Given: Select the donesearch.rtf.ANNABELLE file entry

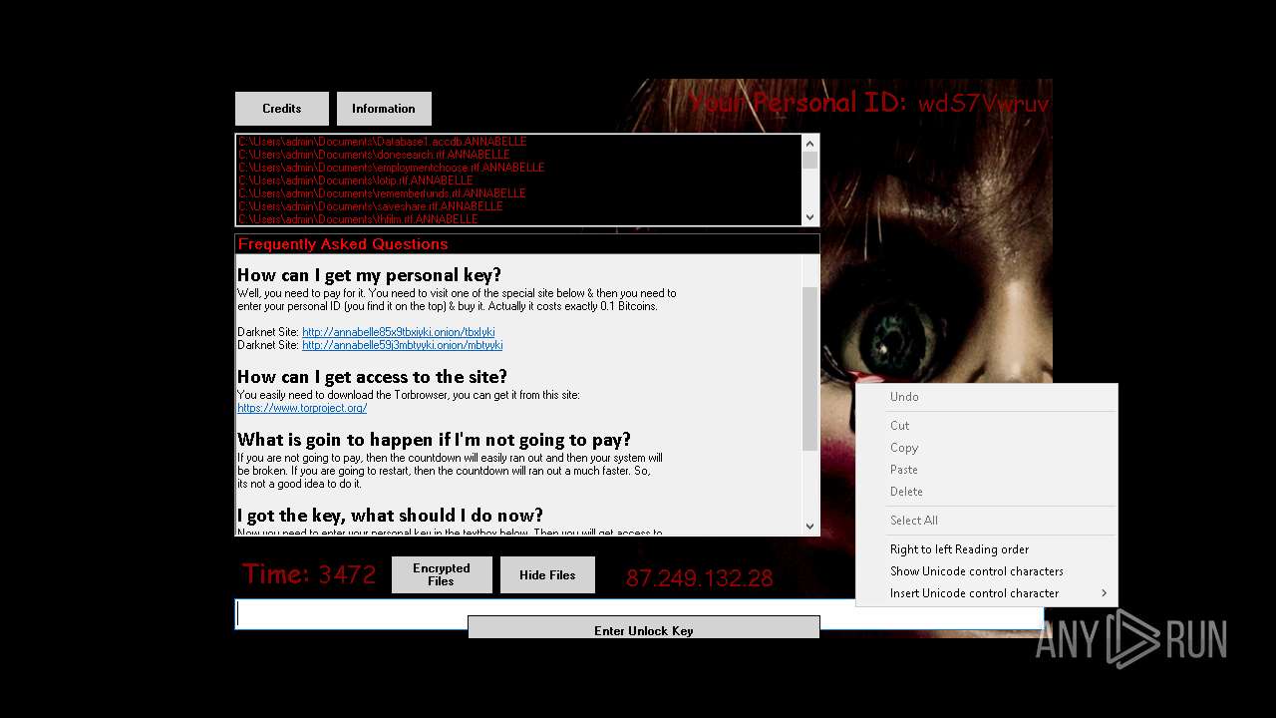Looking at the screenshot, I should (x=375, y=155).
